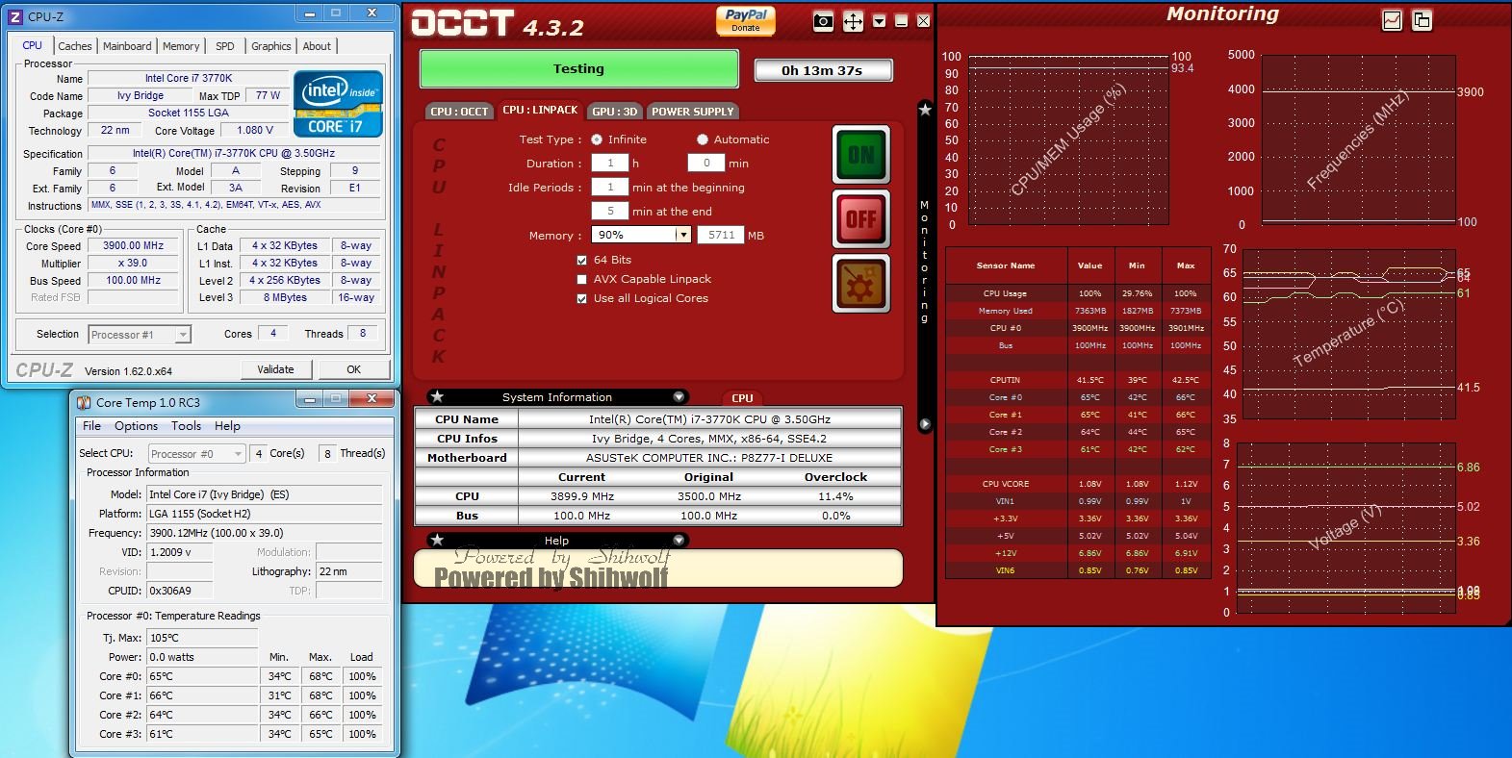Select the Automatic test type radio button
The height and width of the screenshot is (758, 1512).
[x=703, y=139]
